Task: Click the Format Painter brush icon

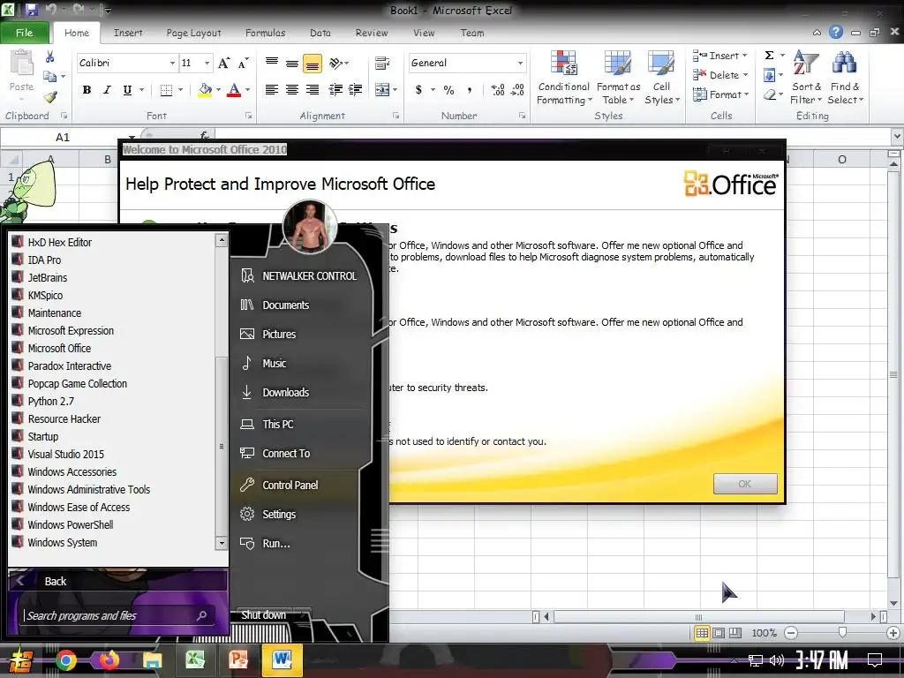Action: pyautogui.click(x=50, y=97)
